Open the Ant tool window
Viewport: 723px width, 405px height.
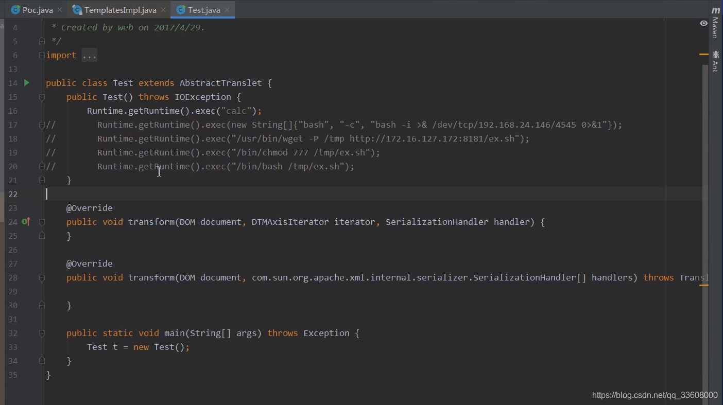click(715, 61)
